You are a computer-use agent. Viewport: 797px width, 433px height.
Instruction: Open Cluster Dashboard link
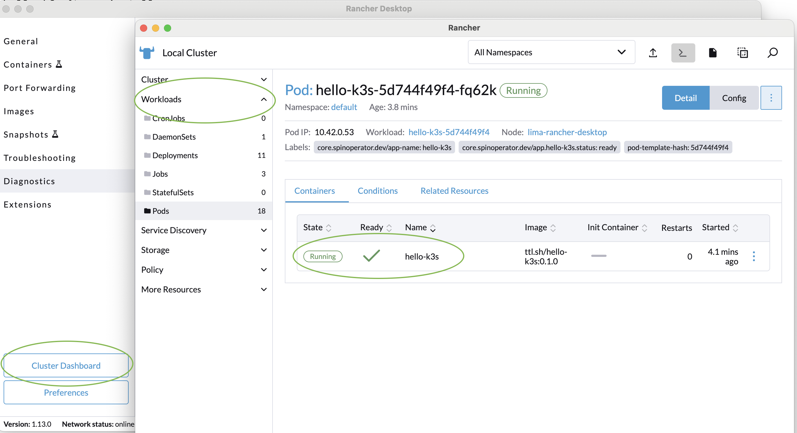click(x=66, y=365)
